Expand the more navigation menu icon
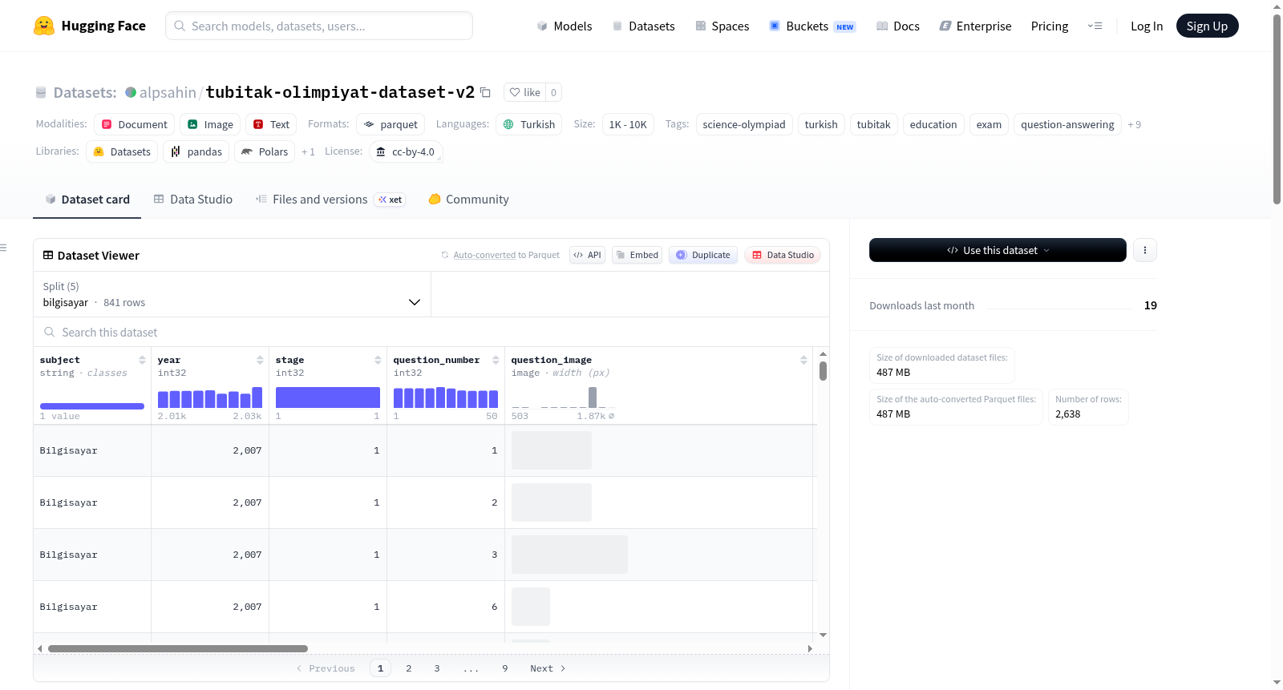 point(1095,26)
